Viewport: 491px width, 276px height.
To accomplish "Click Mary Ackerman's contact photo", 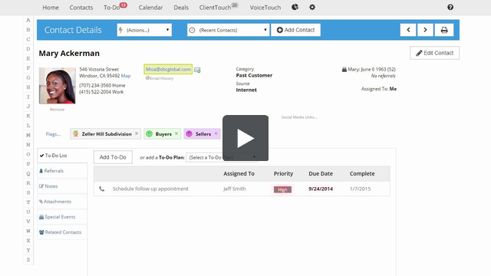I will click(57, 85).
